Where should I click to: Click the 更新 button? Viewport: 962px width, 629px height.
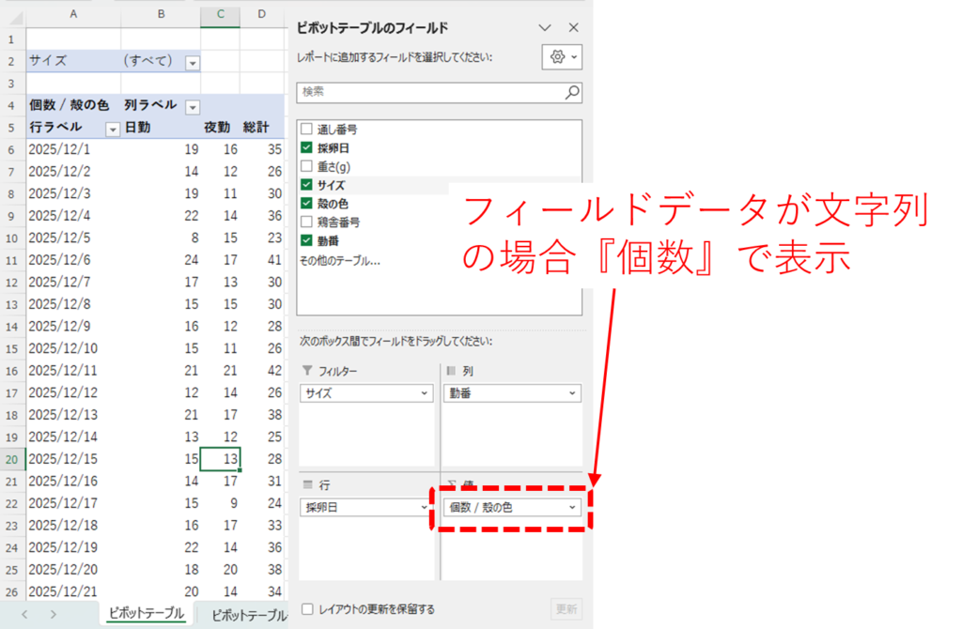(x=566, y=609)
